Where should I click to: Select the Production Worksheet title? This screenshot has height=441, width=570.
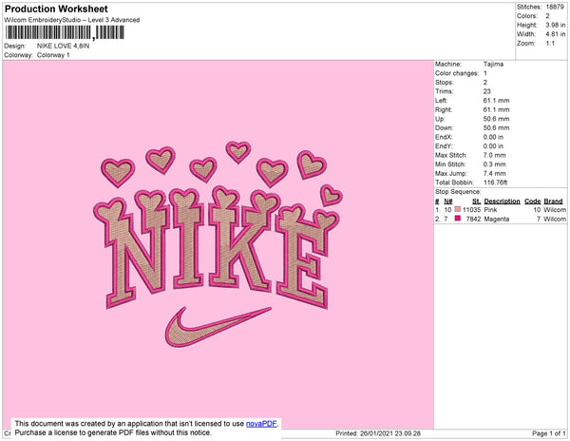coord(56,9)
